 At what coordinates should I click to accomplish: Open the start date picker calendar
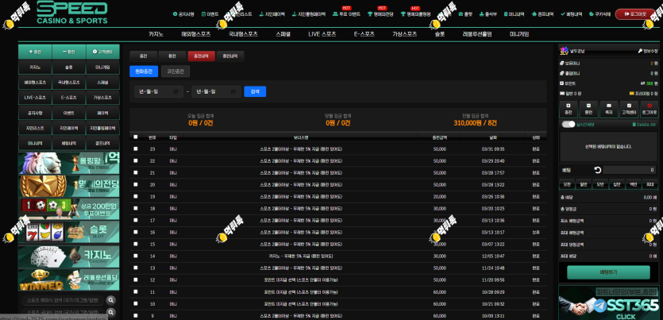pos(175,92)
